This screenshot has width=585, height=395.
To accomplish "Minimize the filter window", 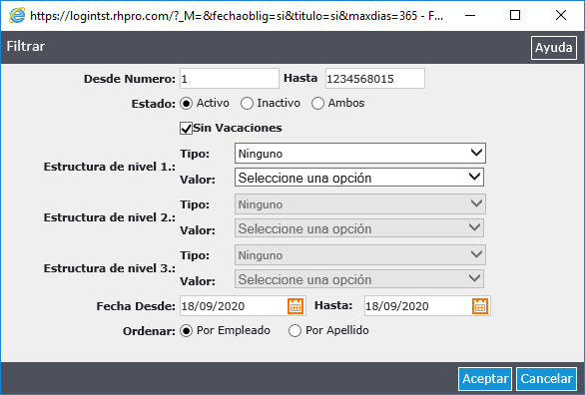I will click(x=470, y=15).
